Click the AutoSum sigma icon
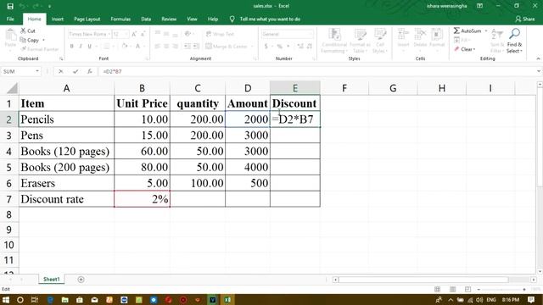The height and width of the screenshot is (305, 543). pos(456,30)
